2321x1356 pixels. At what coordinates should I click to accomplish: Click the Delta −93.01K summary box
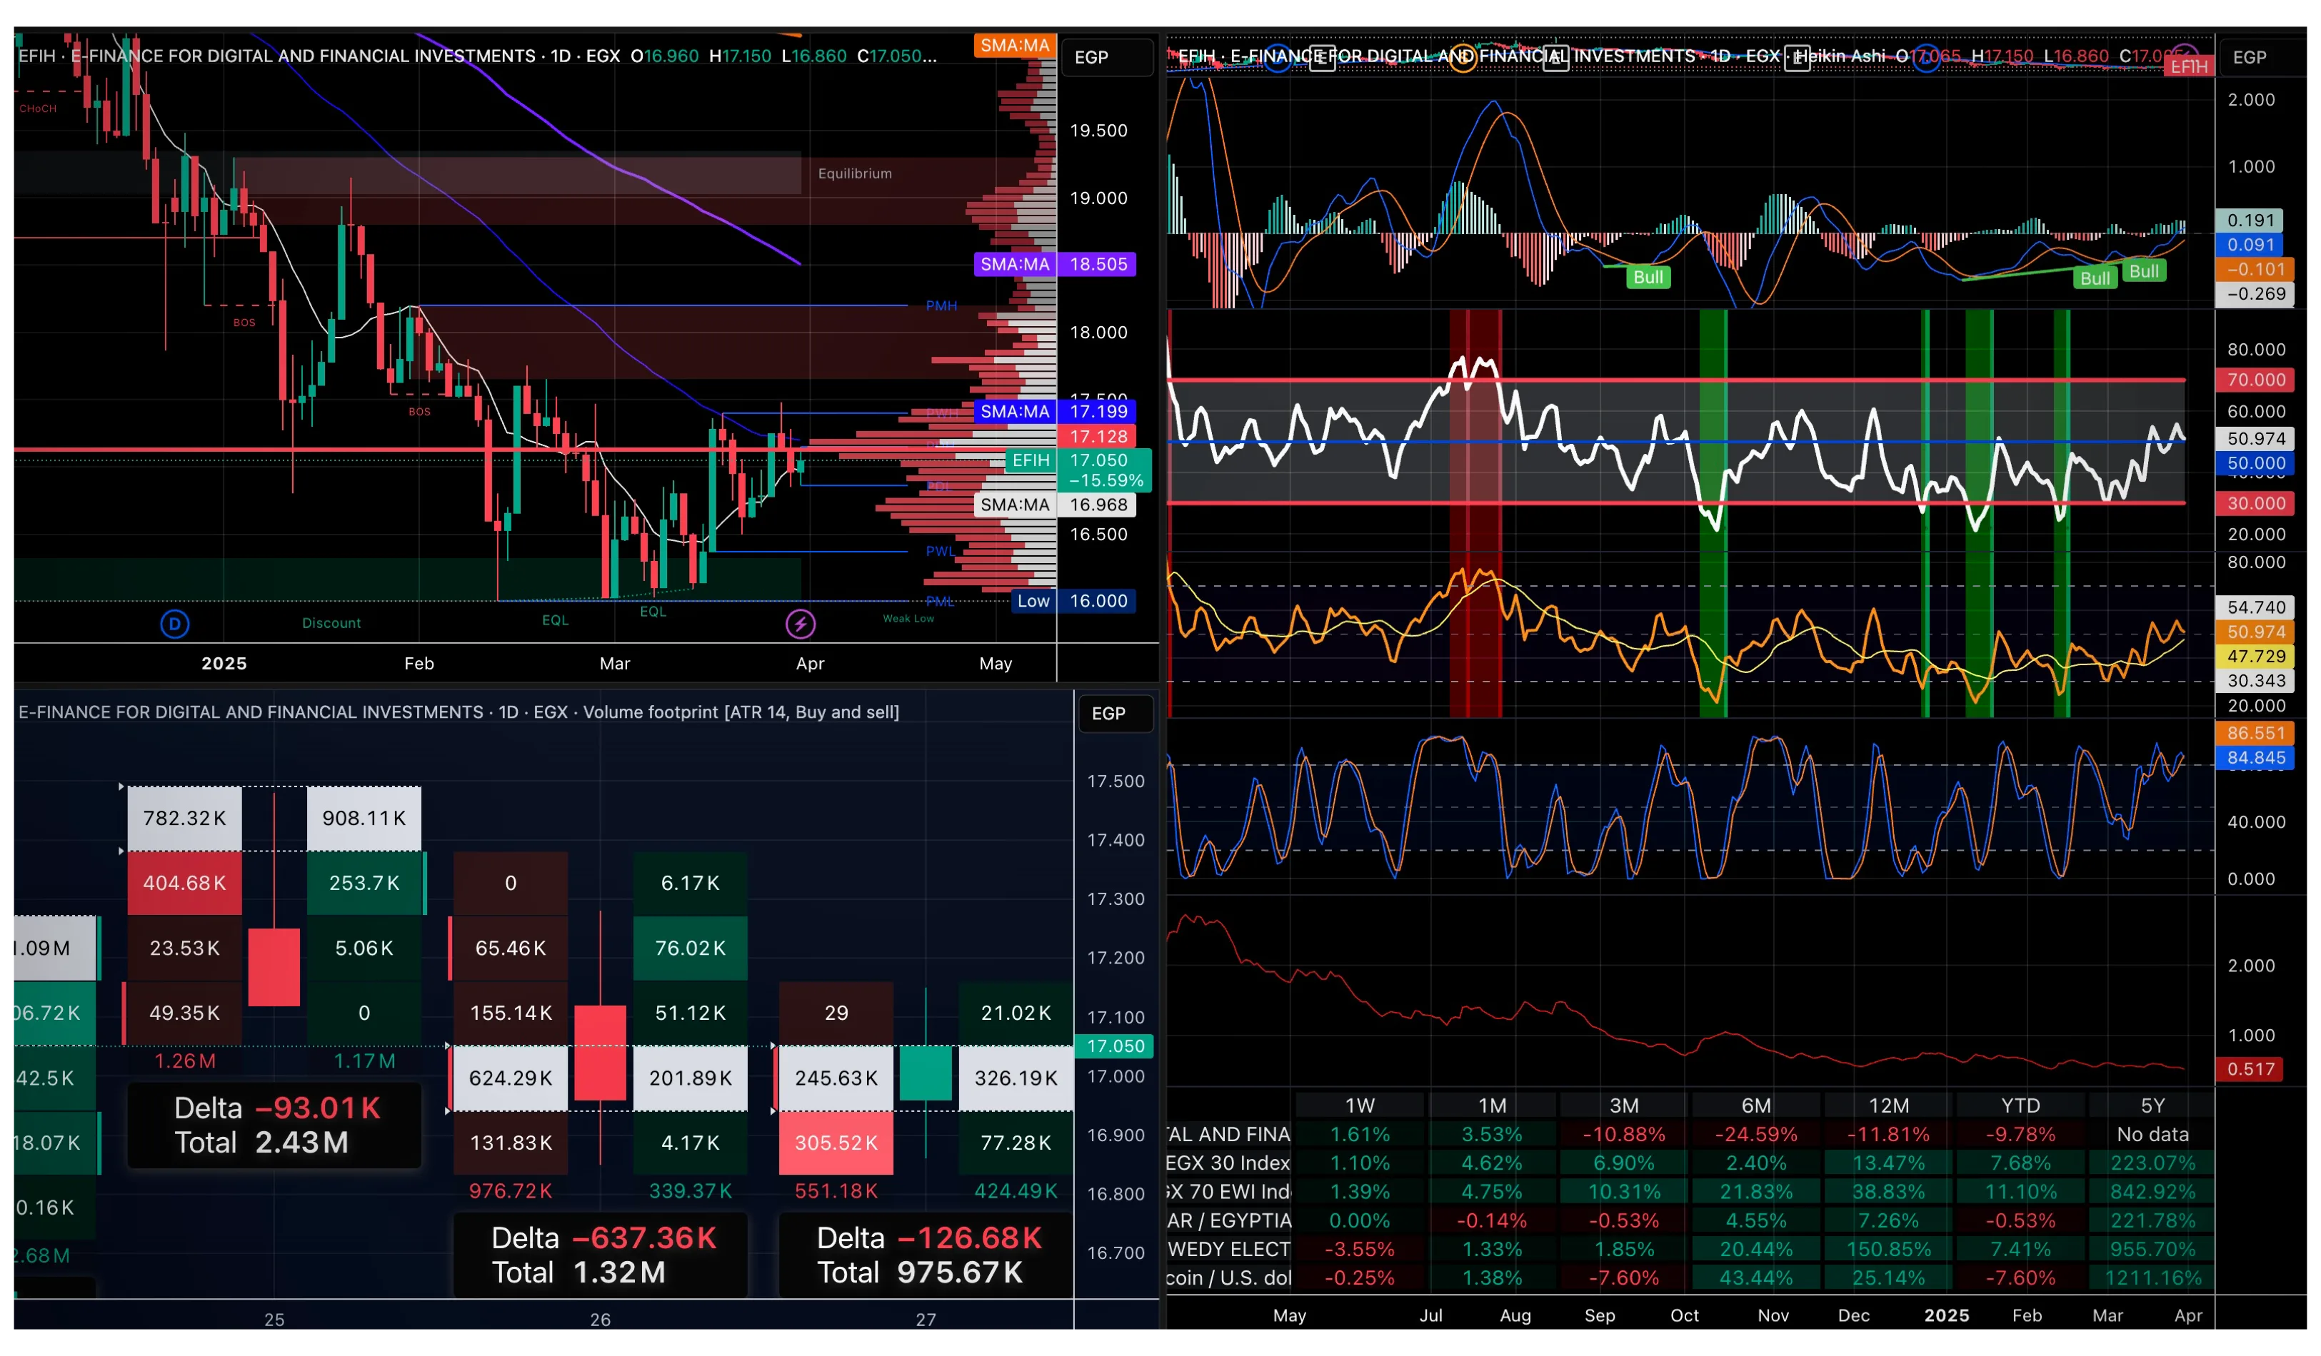tap(274, 1126)
